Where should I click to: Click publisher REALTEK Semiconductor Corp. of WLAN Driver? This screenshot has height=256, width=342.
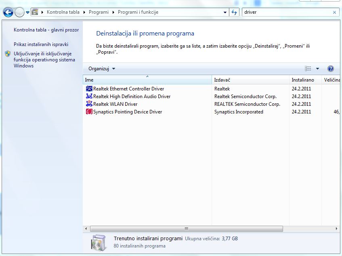pos(247,104)
